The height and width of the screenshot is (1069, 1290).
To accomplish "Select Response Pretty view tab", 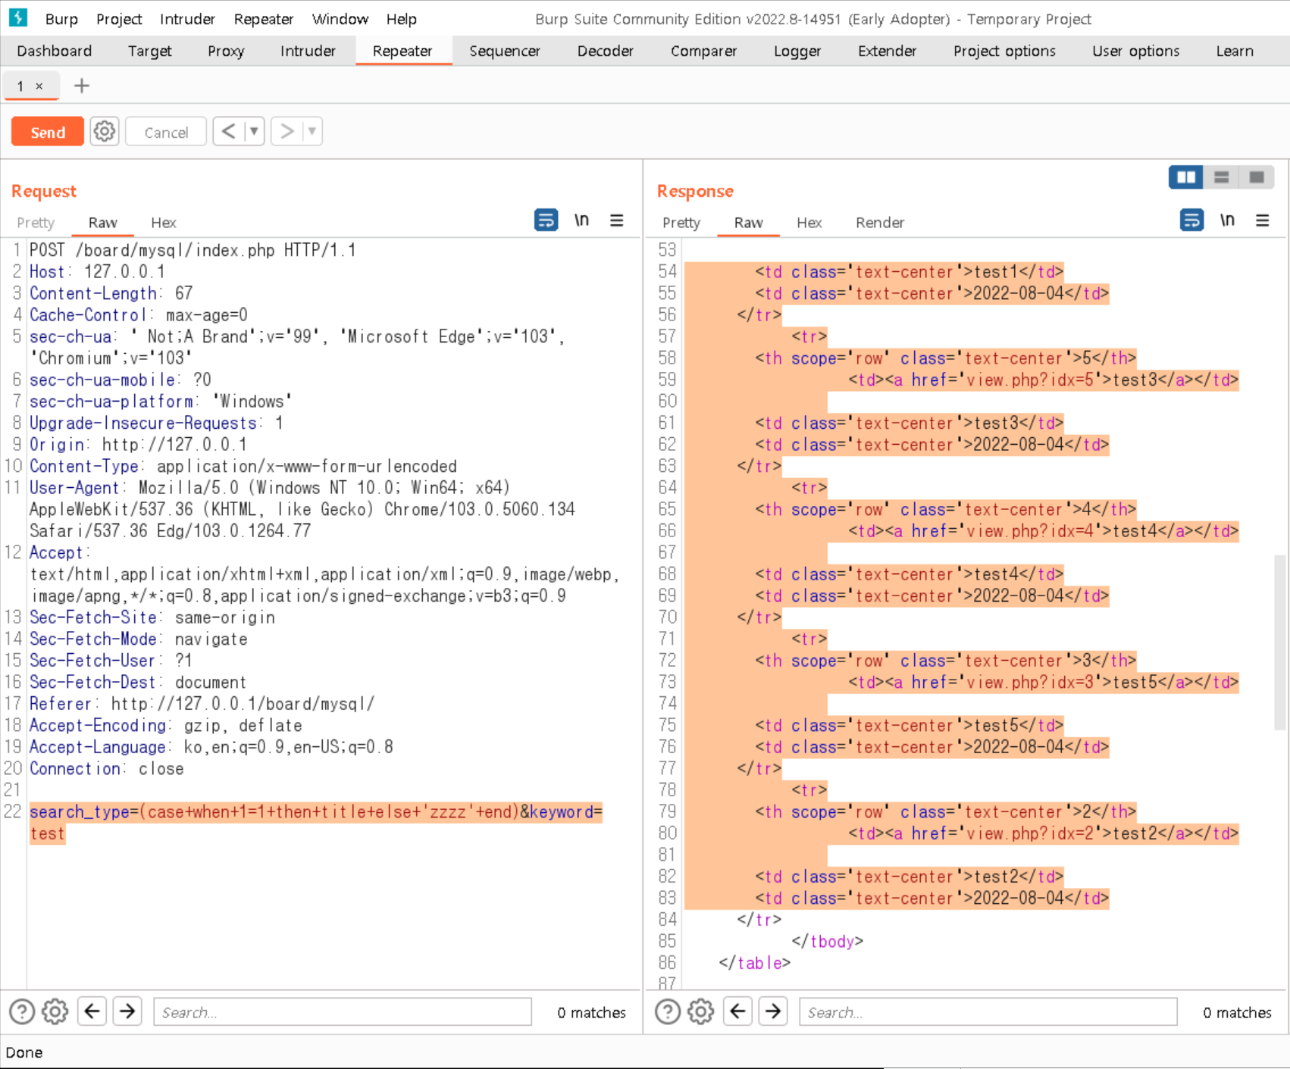I will point(681,222).
